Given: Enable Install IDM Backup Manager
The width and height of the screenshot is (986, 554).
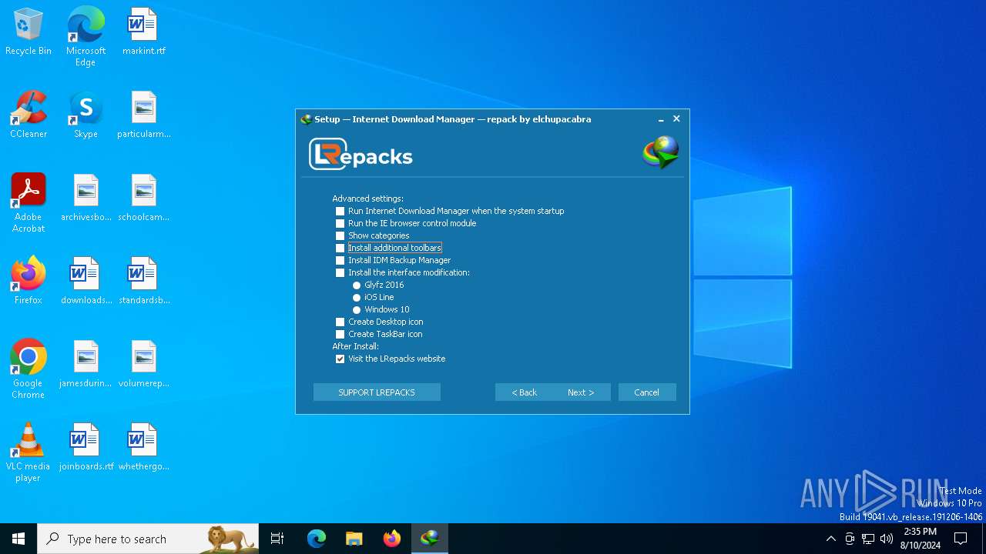Looking at the screenshot, I should pyautogui.click(x=340, y=260).
